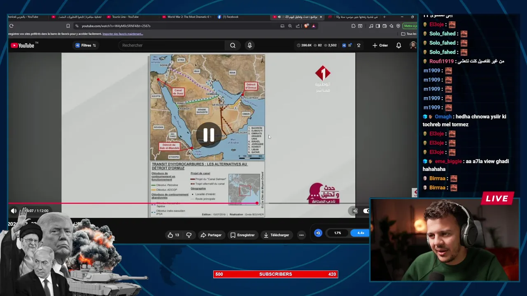Toggle the browser sidebar panel icon

click(378, 26)
